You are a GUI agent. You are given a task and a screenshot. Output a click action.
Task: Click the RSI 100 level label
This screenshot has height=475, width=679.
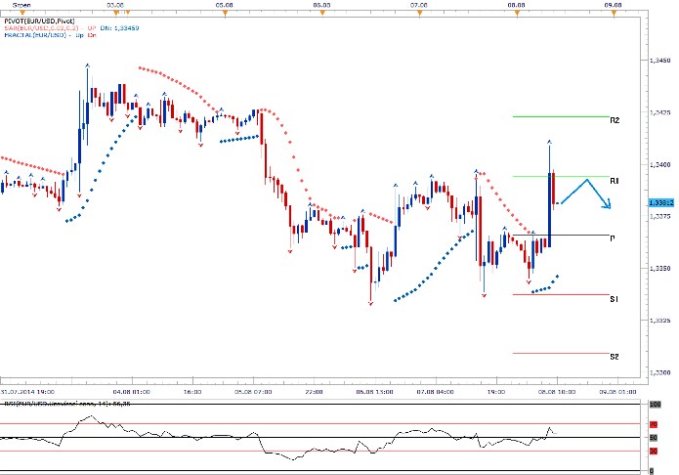(656, 404)
